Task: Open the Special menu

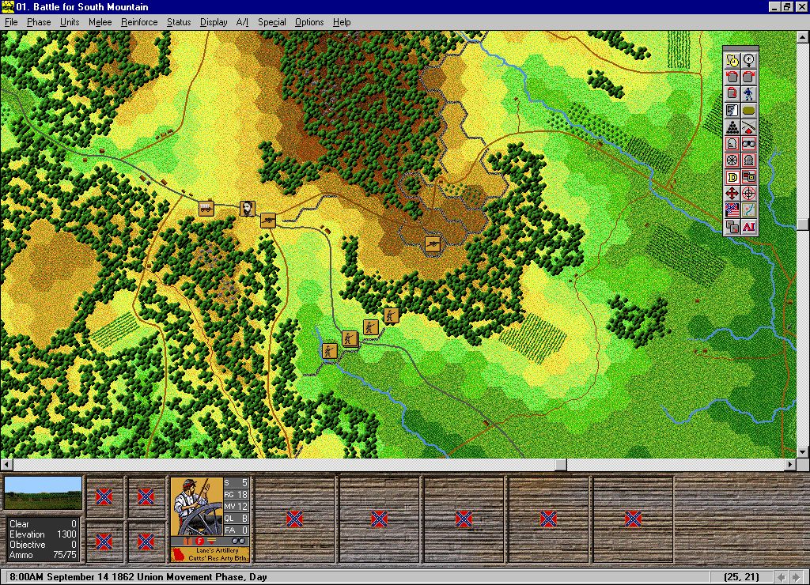Action: [272, 22]
